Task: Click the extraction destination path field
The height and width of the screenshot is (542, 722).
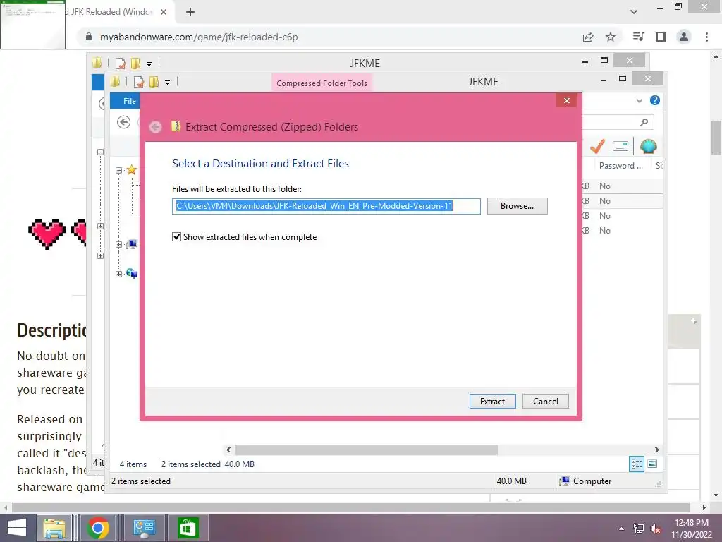Action: pyautogui.click(x=326, y=206)
